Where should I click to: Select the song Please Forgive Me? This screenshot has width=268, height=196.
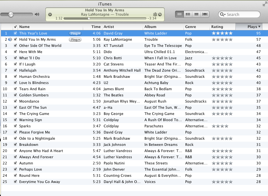[x=35, y=132]
